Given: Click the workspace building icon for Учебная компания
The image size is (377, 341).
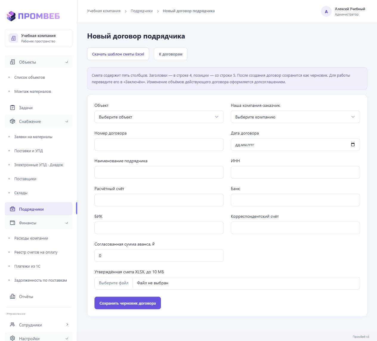Looking at the screenshot, I should [13, 38].
